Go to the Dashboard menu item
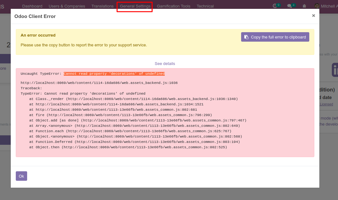This screenshot has width=338, height=200. pyautogui.click(x=32, y=6)
